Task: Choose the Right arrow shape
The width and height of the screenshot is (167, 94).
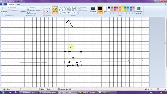Action: (x=70, y=10)
